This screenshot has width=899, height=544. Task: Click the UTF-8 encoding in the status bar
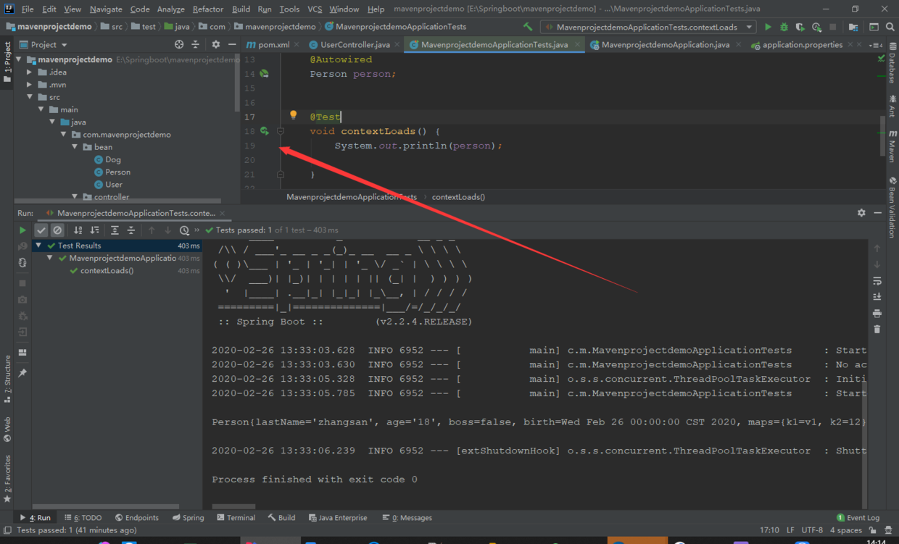(812, 530)
